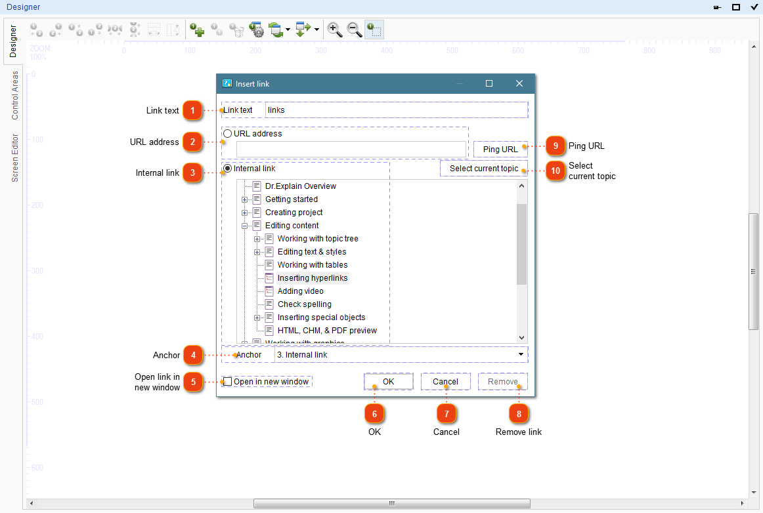The height and width of the screenshot is (513, 763).
Task: Select the URL address radio button
Action: tap(227, 133)
